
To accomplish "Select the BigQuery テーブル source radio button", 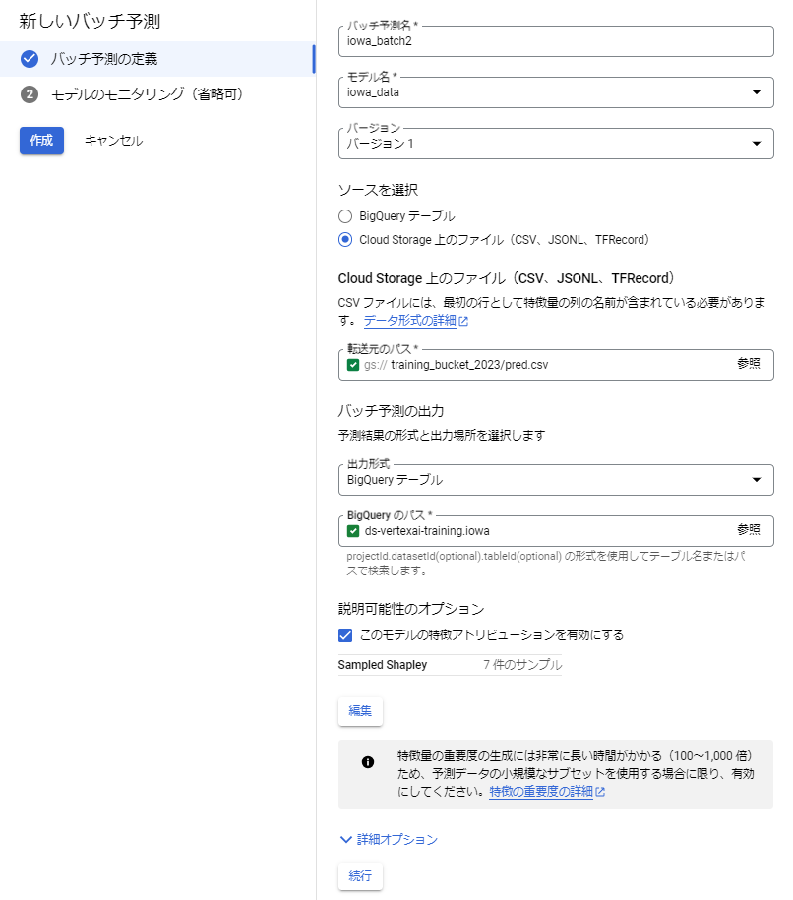I will coord(345,216).
